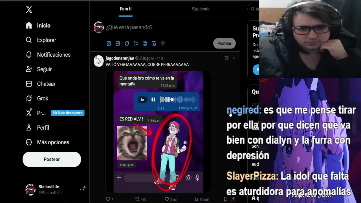
Task: Bookmark the jugodenaranja9 tweet
Action: coord(226,199)
